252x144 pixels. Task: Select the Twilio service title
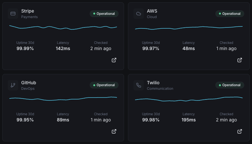tap(153, 83)
